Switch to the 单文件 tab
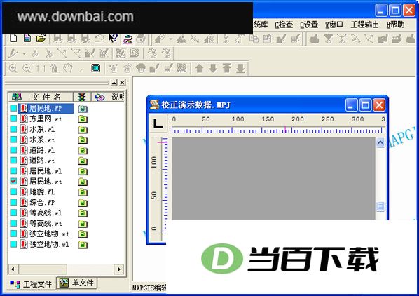The width and height of the screenshot is (419, 296). (77, 283)
